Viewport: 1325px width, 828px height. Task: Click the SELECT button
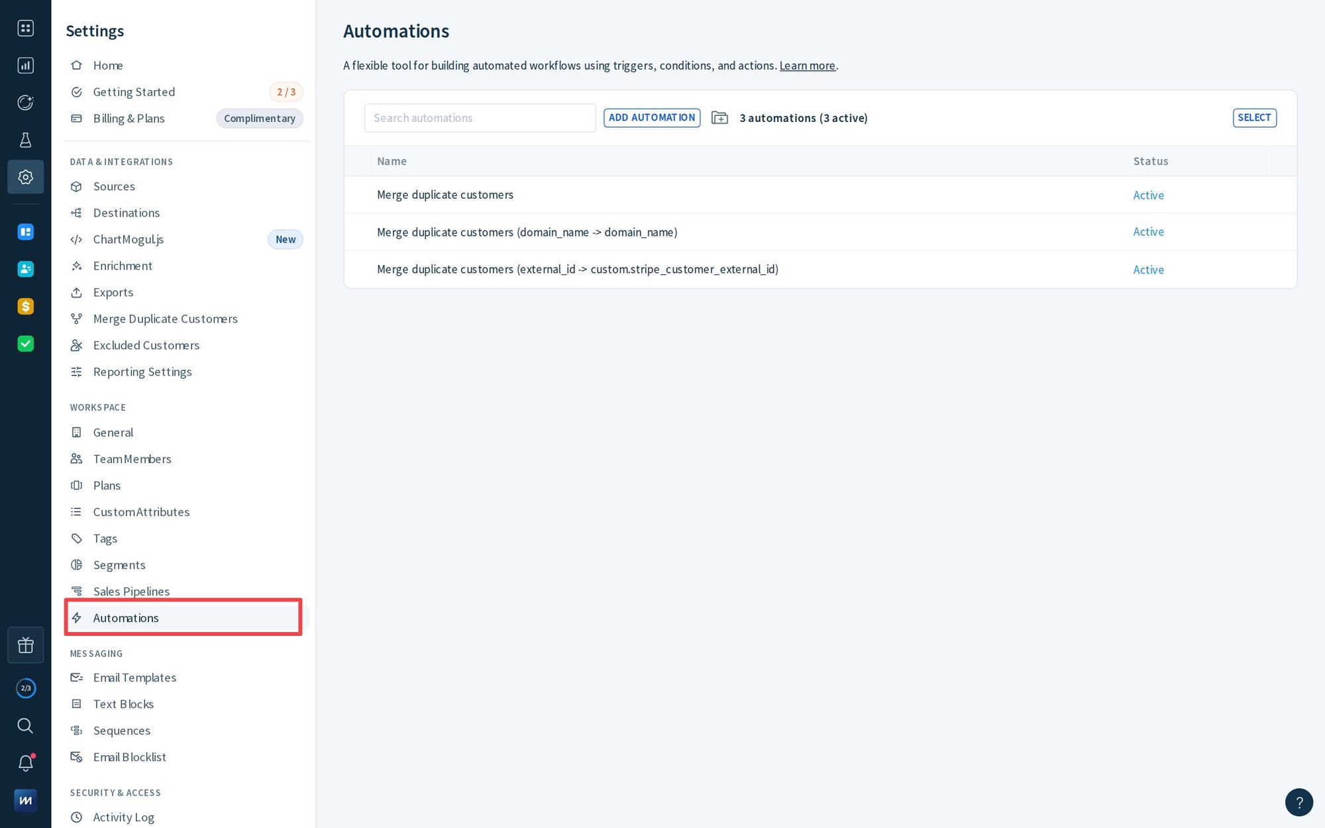[1254, 118]
